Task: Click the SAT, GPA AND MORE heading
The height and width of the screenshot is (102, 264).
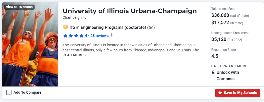Action: 229,66
